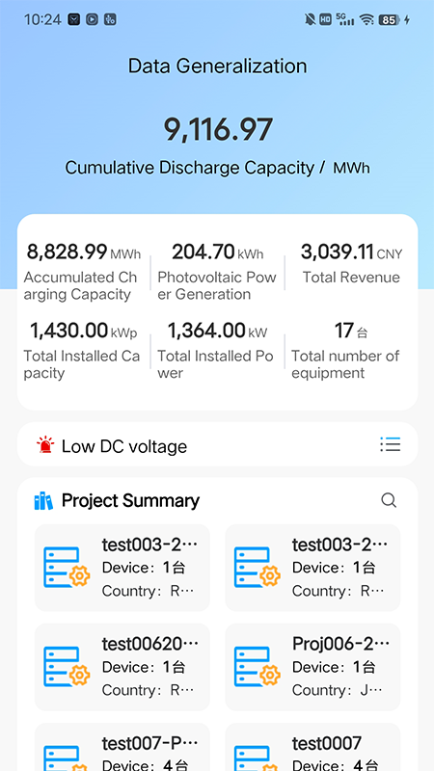Tap the red alarm siren icon

tap(45, 444)
